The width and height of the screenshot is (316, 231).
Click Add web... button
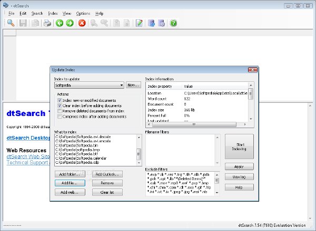pyautogui.click(x=70, y=192)
